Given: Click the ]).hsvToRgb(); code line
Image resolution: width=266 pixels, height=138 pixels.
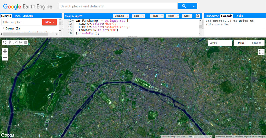Looking at the screenshot, I should (87, 34).
